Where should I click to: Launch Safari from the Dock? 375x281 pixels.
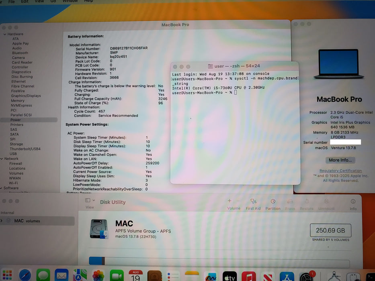tap(25, 275)
